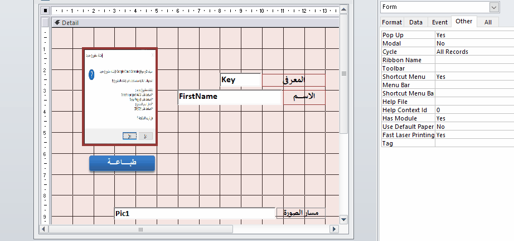This screenshot has height=241, width=514.
Task: Open the Cycle property All Records field
Action: point(474,52)
